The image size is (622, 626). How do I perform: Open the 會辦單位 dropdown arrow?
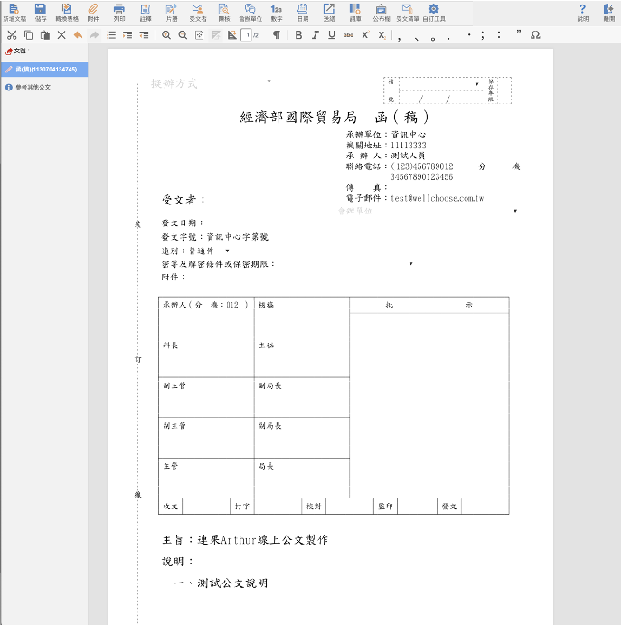point(515,211)
